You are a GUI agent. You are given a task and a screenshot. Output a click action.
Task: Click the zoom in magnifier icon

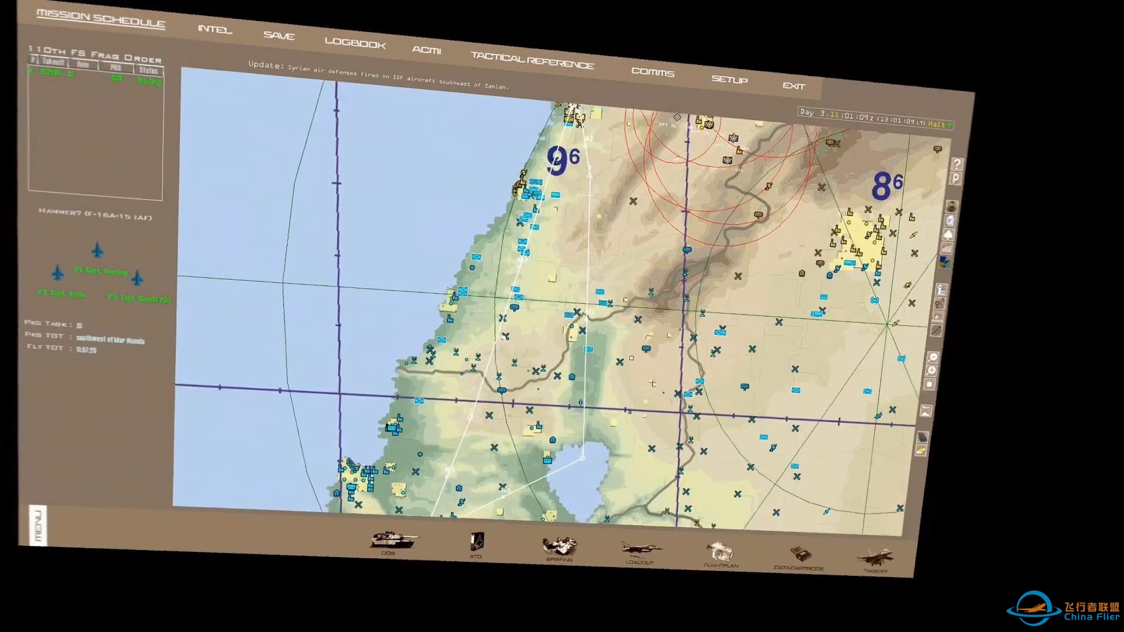[931, 371]
